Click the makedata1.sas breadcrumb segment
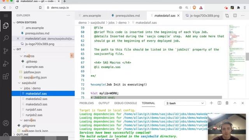The height and width of the screenshot is (140, 249). tap(146, 23)
